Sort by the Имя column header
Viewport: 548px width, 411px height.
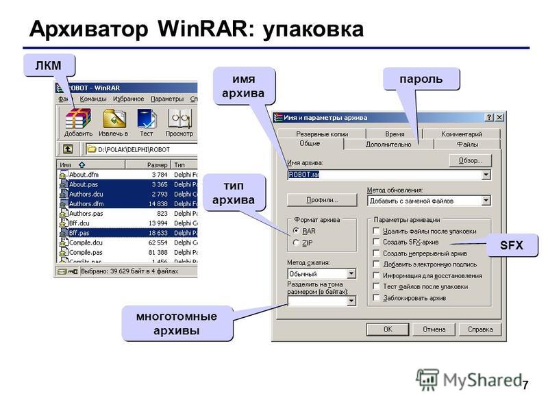click(x=91, y=164)
